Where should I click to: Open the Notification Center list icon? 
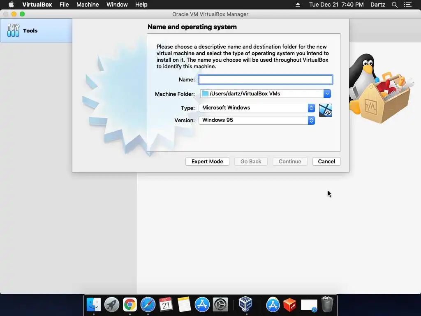(407, 5)
